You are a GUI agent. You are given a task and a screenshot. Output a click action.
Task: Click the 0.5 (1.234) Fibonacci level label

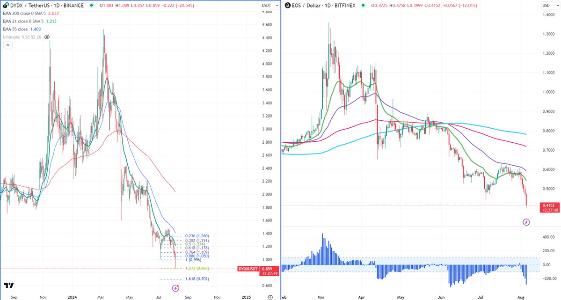pyautogui.click(x=195, y=244)
